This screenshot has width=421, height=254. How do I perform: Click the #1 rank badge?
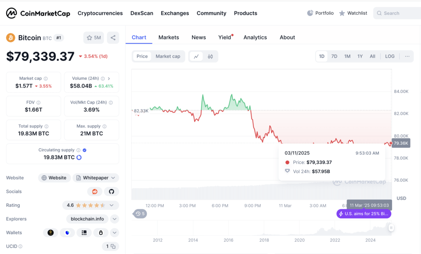click(58, 38)
